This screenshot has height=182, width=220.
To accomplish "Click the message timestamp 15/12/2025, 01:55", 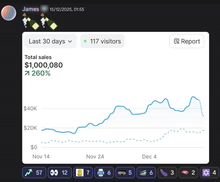I will [67, 9].
